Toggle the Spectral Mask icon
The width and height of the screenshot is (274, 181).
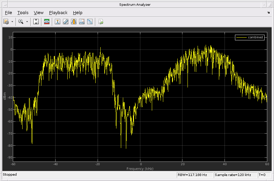pos(47,22)
